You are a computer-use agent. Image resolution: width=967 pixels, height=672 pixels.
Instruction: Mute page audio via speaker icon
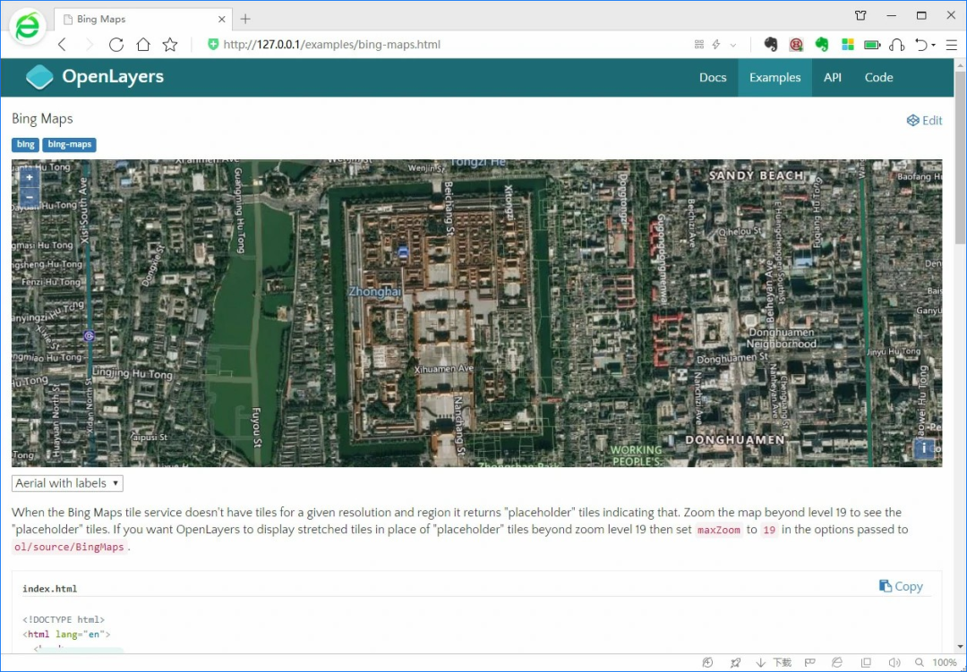(x=895, y=662)
